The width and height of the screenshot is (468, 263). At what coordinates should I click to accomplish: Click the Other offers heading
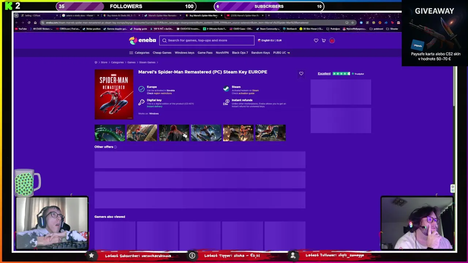pyautogui.click(x=104, y=147)
